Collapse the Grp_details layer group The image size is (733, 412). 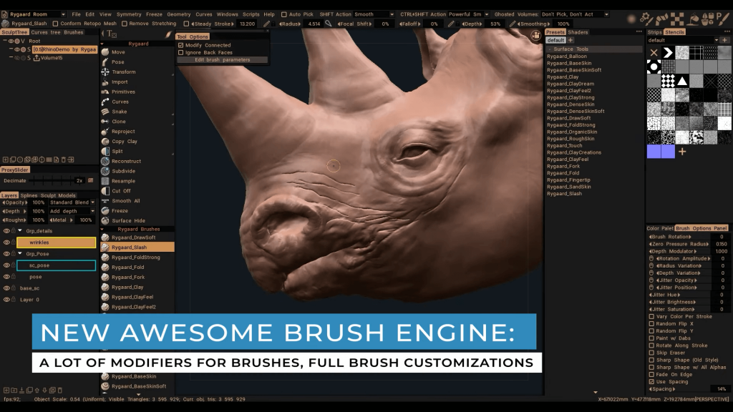(19, 231)
